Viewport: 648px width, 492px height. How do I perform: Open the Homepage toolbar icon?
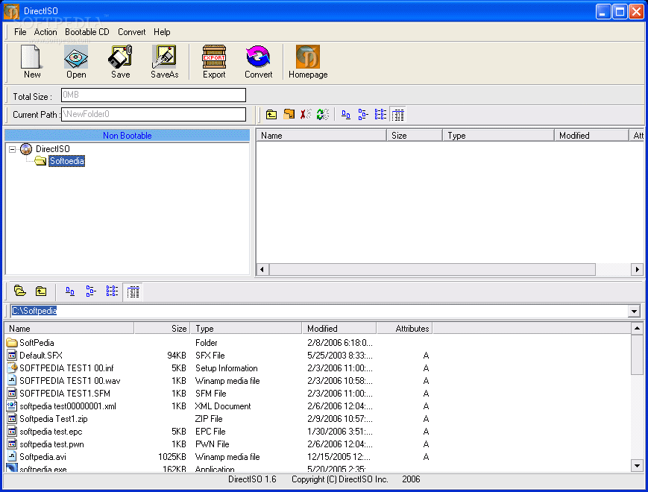coord(308,57)
